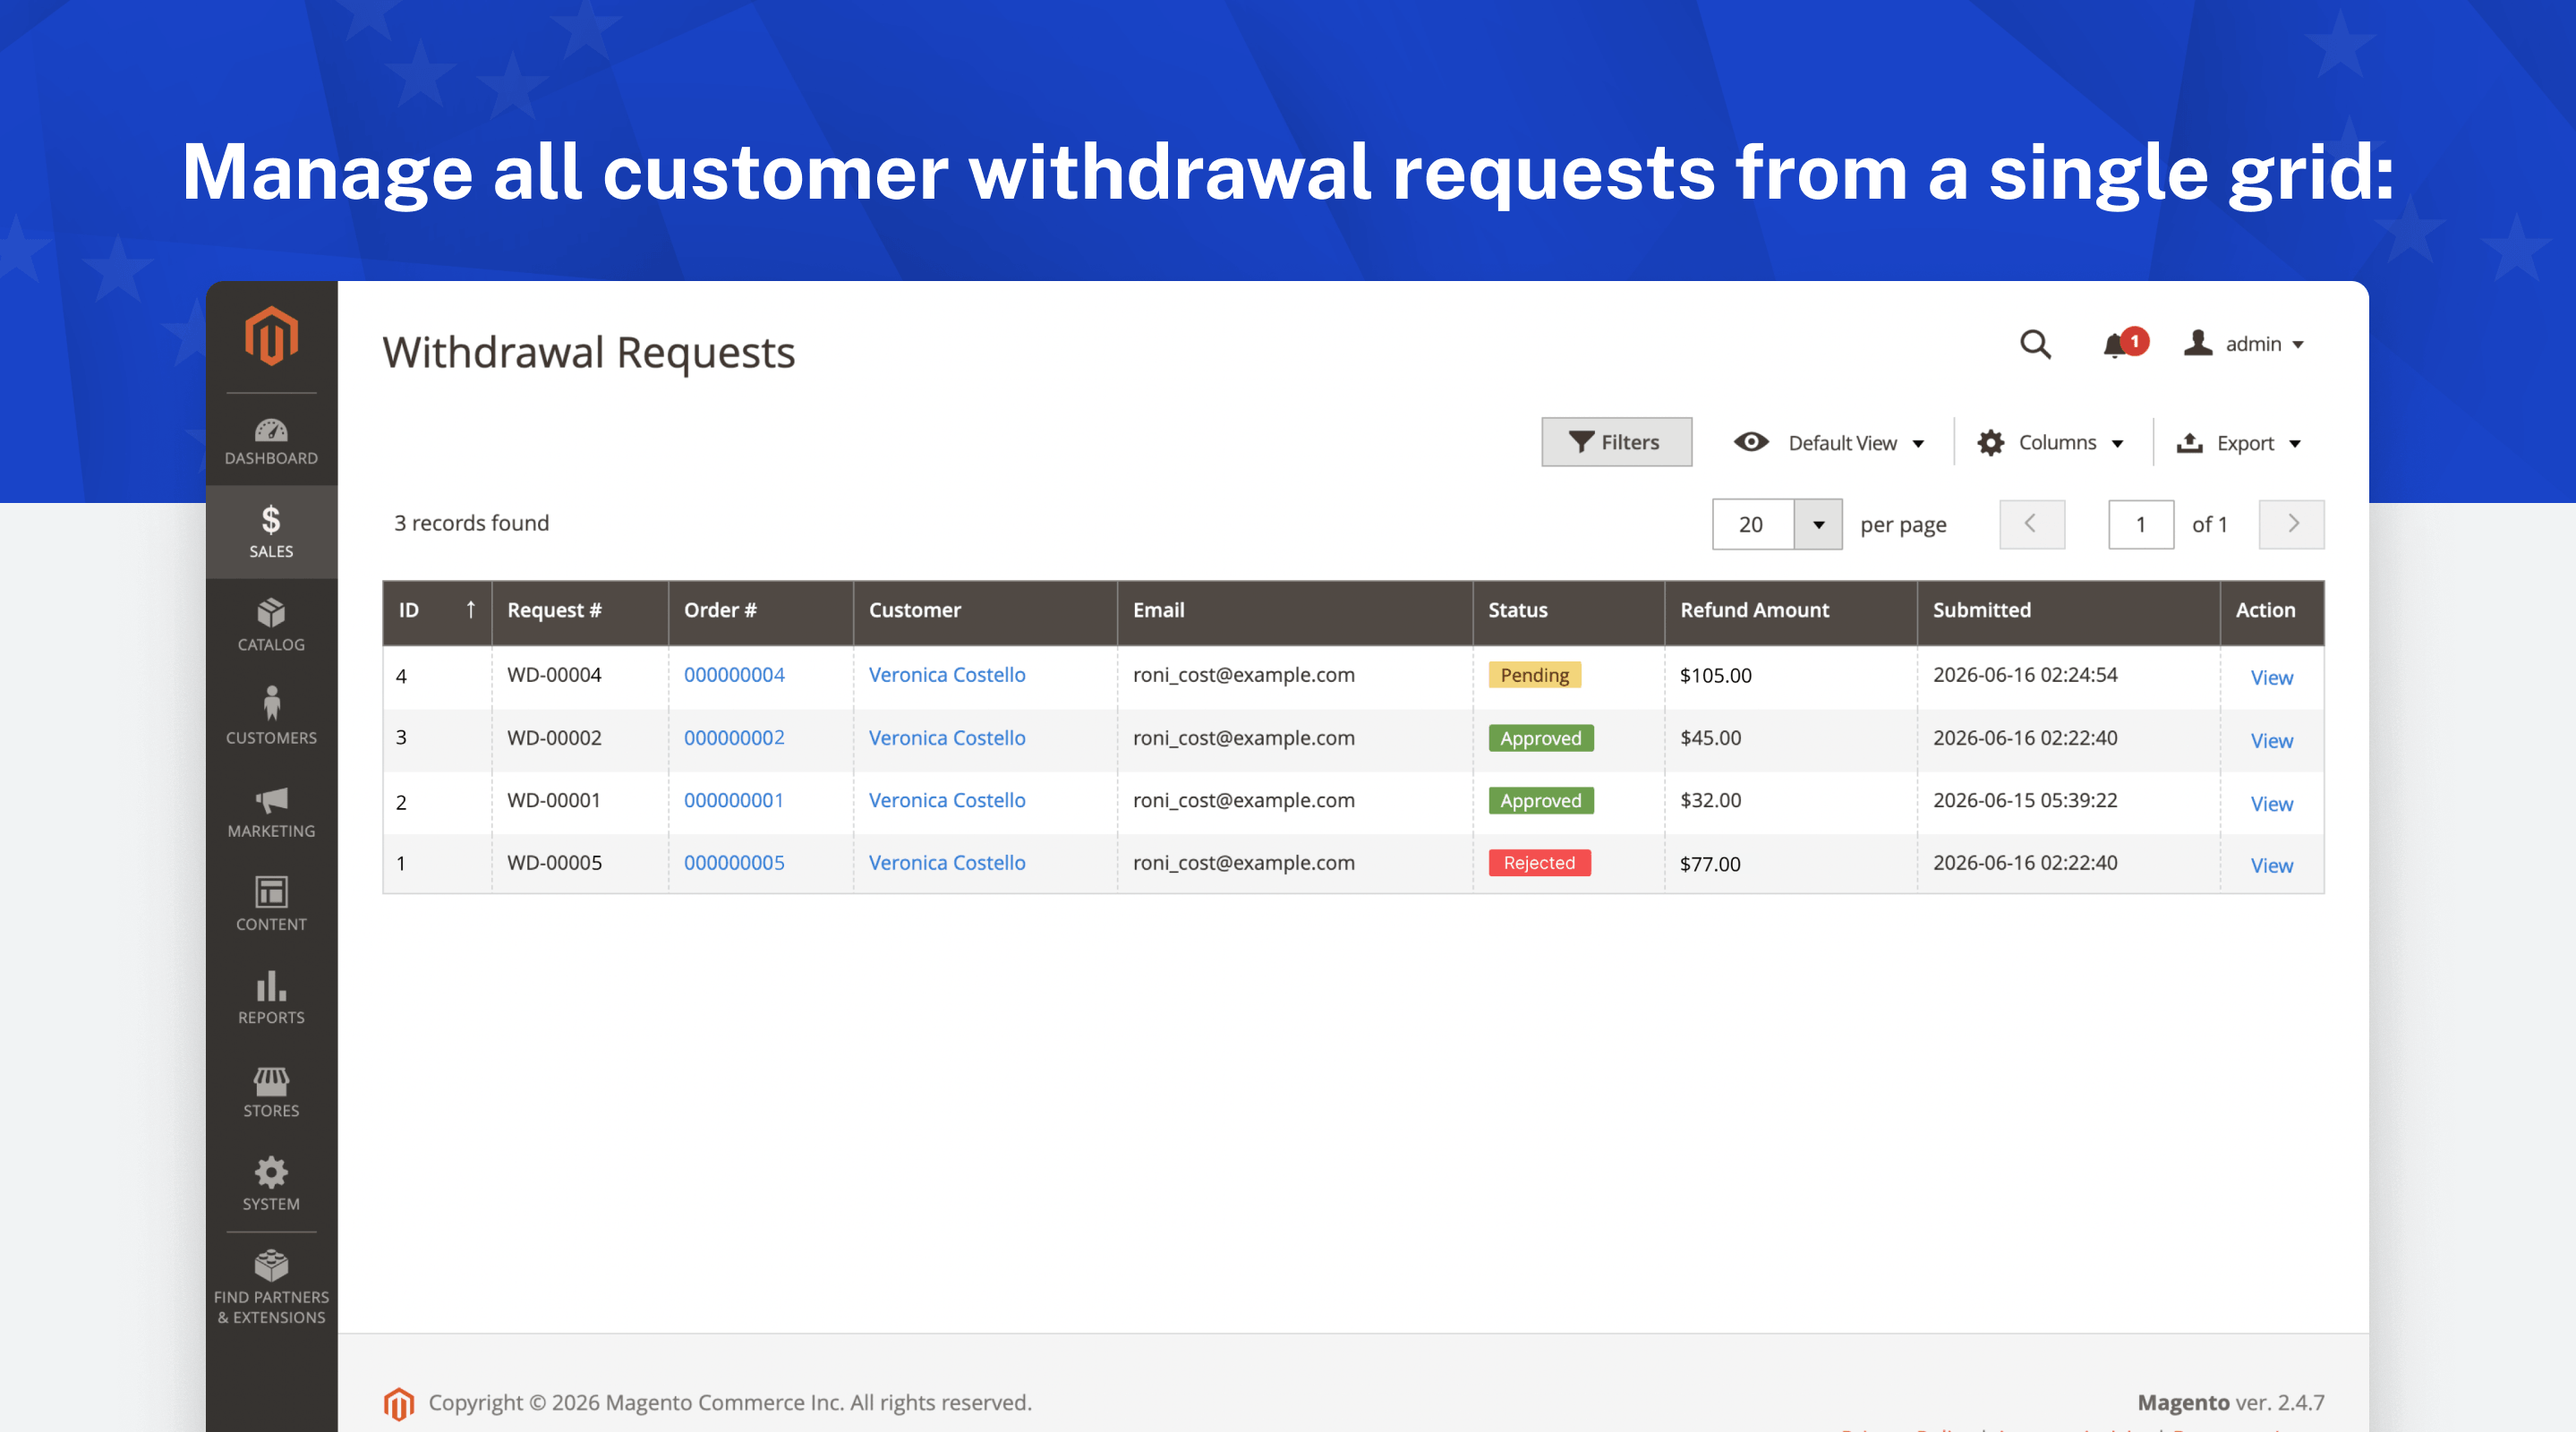Click Approved badge in WD-00001 row
Screen dimensions: 2576x1432
[1540, 801]
